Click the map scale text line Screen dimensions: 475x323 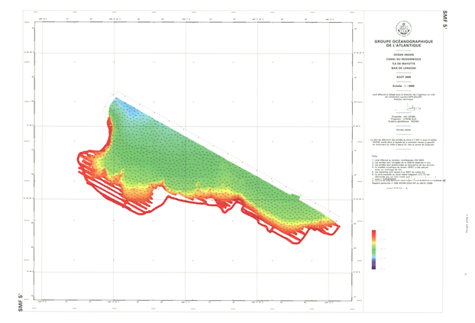[403, 85]
